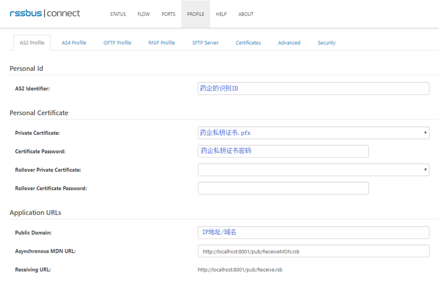Click the Public Domain label
The image size is (439, 281).
33,233
